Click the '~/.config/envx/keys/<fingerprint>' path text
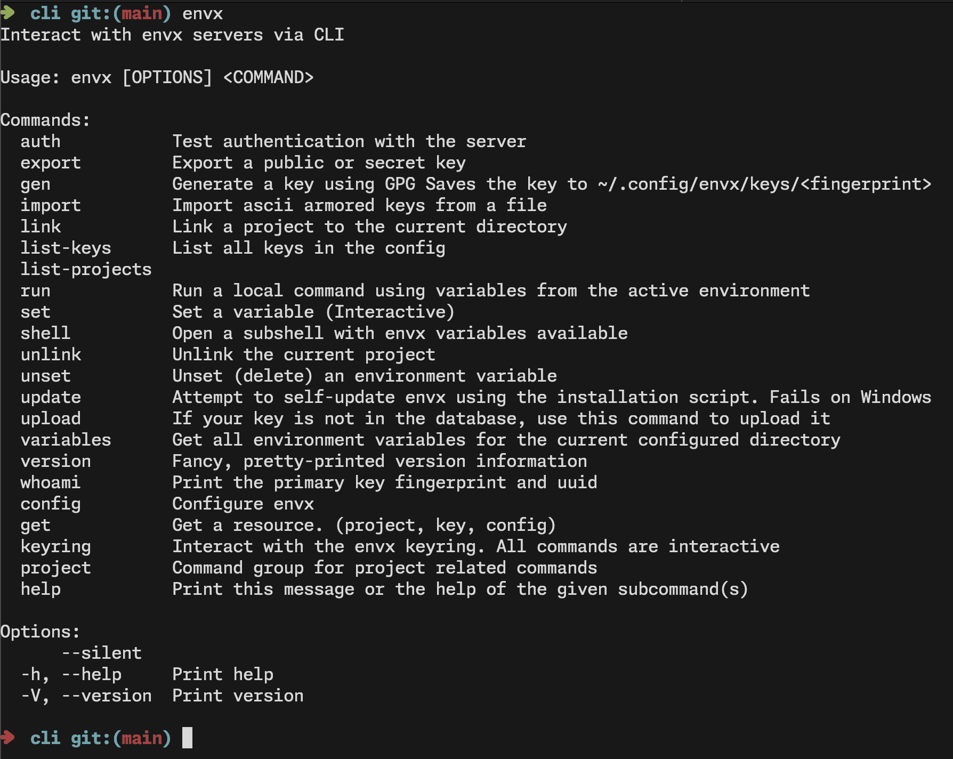 click(764, 184)
